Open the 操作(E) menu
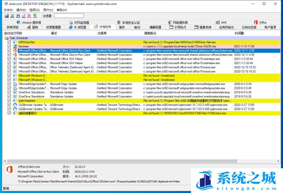 21,10
